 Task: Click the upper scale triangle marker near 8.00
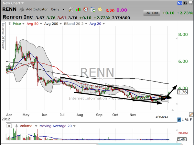pyautogui.click(x=177, y=38)
